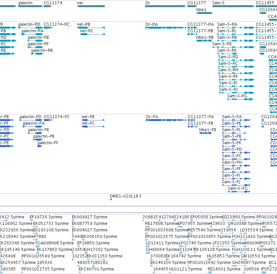Select transcript Nhe1-RB
The width and height of the screenshot is (277, 274).
(x=204, y=41)
